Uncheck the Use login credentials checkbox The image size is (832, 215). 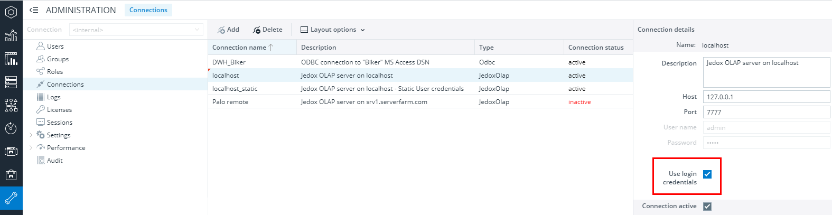point(707,174)
